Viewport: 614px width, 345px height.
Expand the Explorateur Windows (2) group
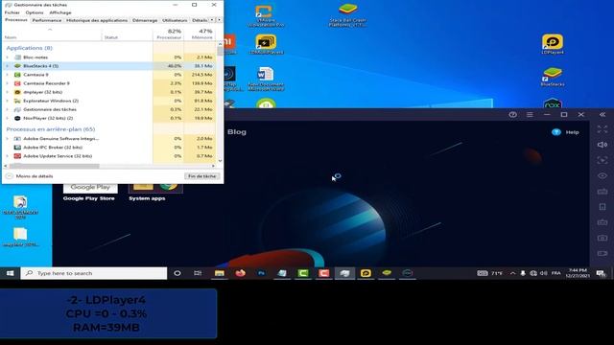7,101
